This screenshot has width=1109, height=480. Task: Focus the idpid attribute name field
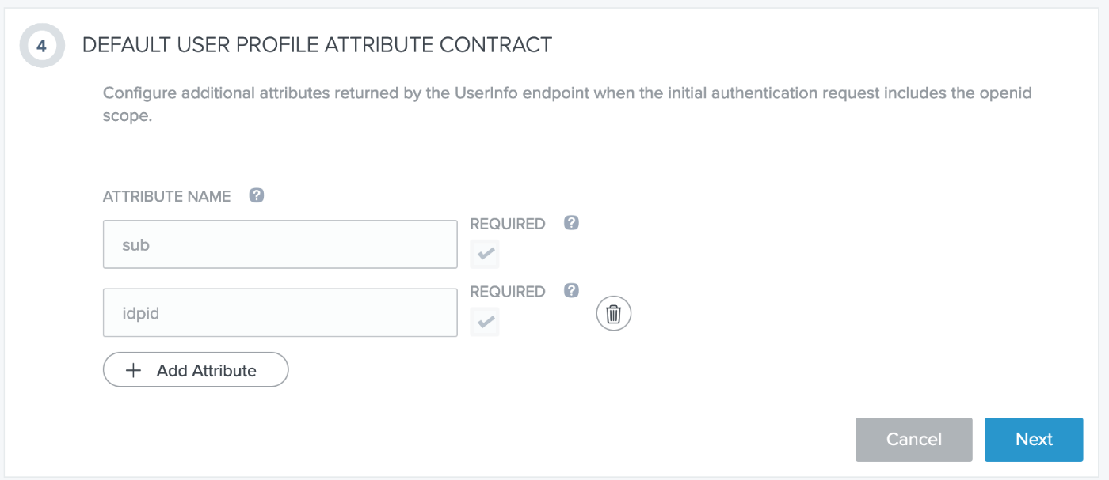(x=280, y=312)
